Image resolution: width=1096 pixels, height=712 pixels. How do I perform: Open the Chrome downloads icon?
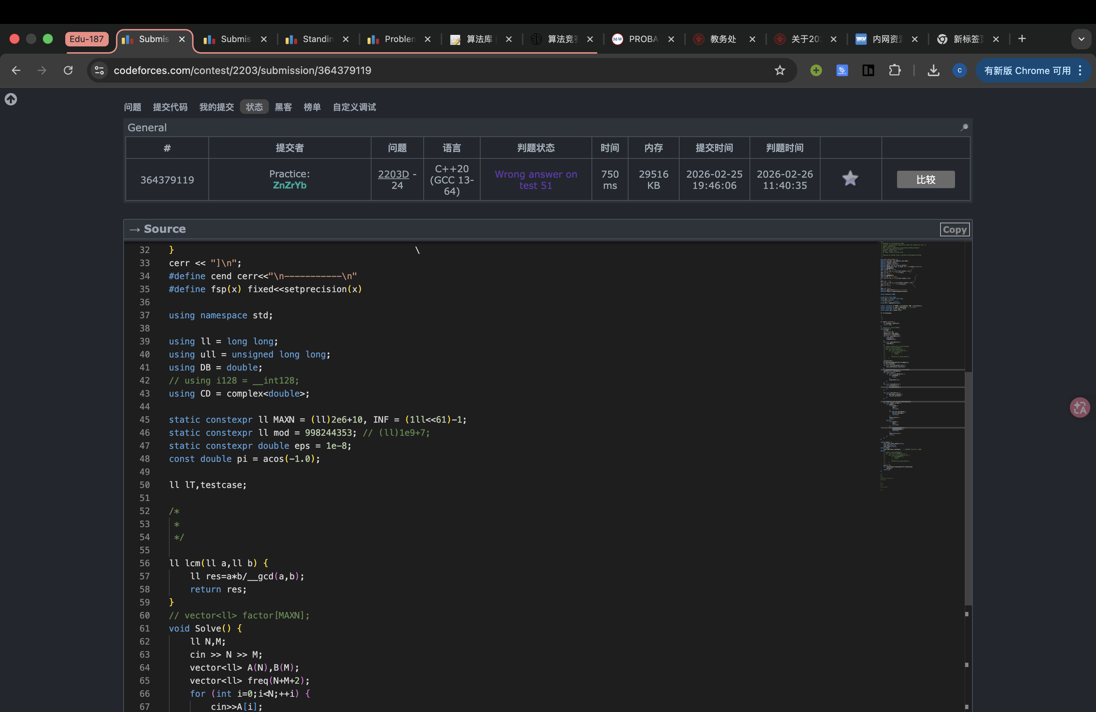(933, 70)
